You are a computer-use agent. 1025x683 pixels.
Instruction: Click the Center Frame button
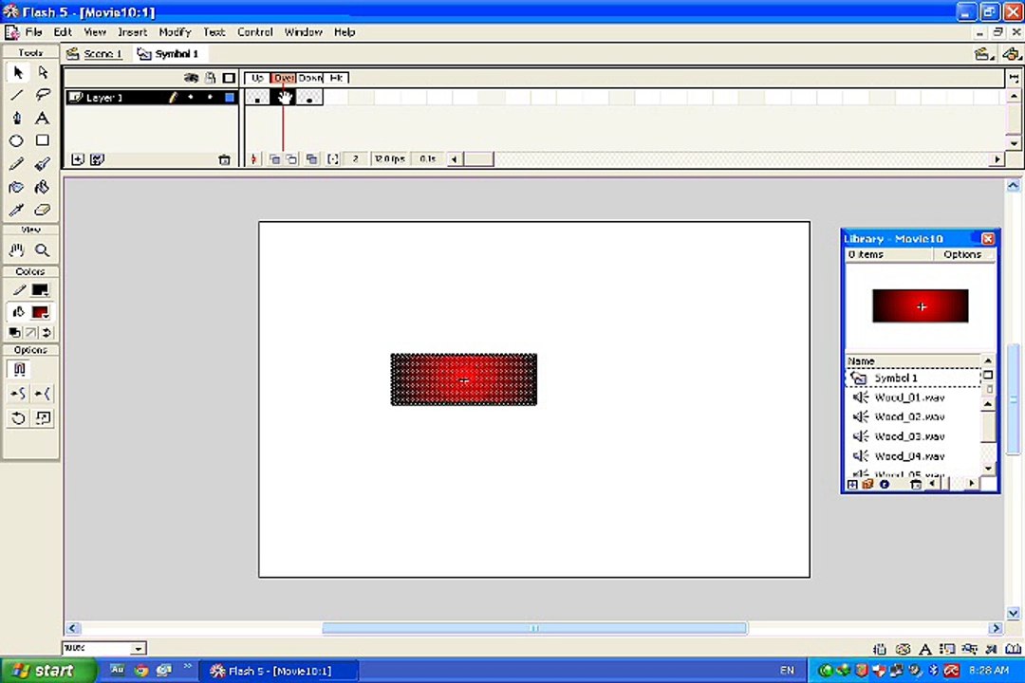click(x=253, y=158)
